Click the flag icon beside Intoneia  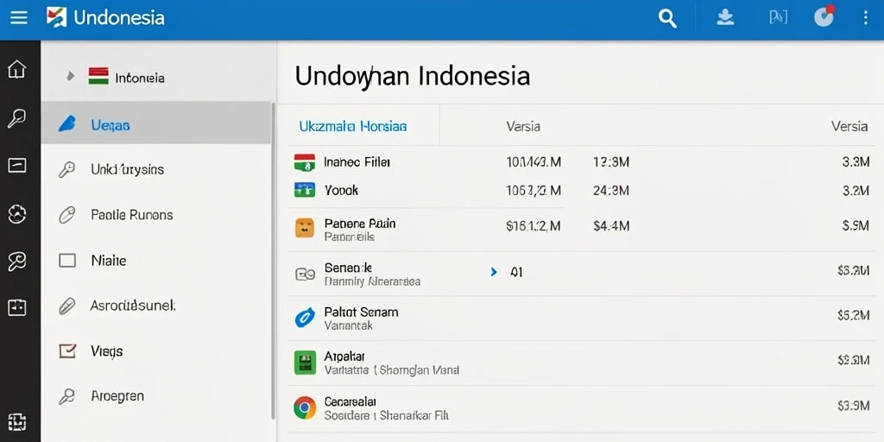tap(98, 77)
